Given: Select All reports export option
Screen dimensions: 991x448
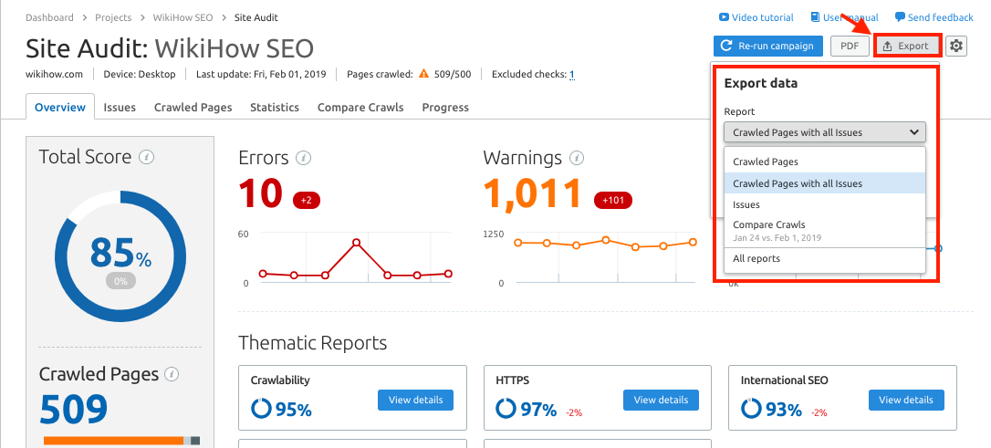Looking at the screenshot, I should (825, 258).
